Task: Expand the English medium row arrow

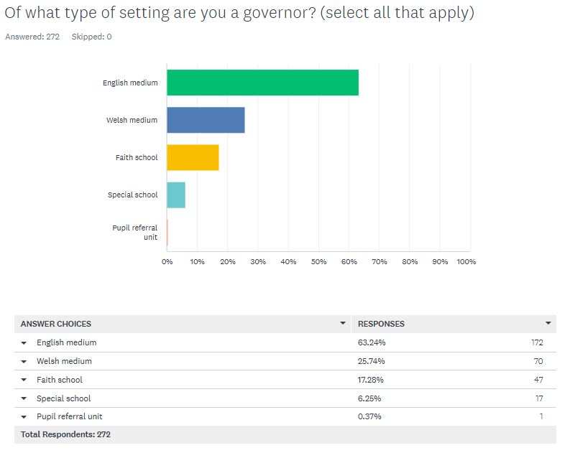Action: [x=24, y=343]
